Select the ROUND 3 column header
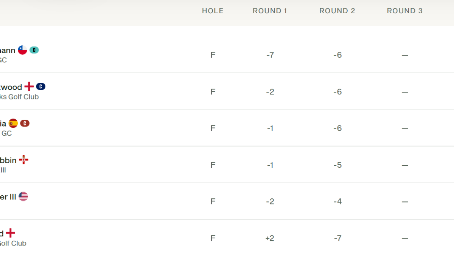 tap(404, 11)
